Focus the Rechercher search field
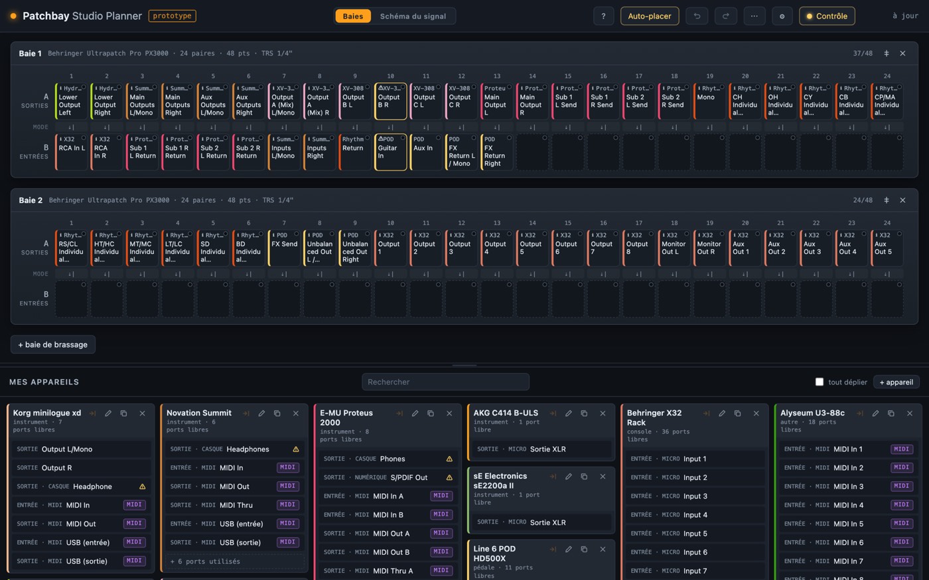 click(446, 382)
